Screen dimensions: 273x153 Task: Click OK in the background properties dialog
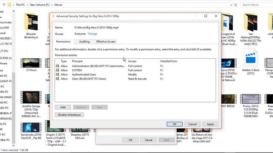point(131,140)
